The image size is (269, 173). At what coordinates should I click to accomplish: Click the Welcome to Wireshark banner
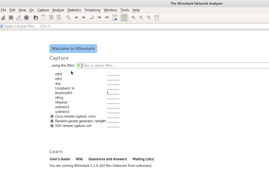pos(73,48)
